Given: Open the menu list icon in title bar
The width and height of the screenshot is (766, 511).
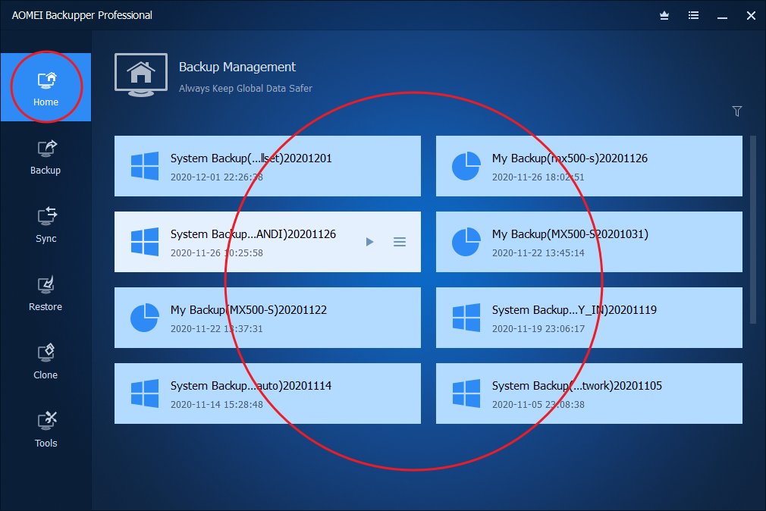Looking at the screenshot, I should pyautogui.click(x=693, y=16).
